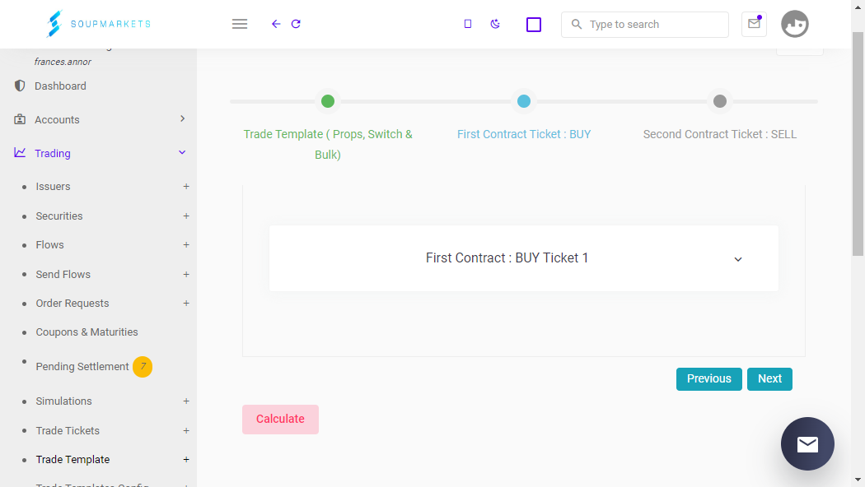Focus the Type to search field
This screenshot has width=865, height=487.
(x=644, y=24)
